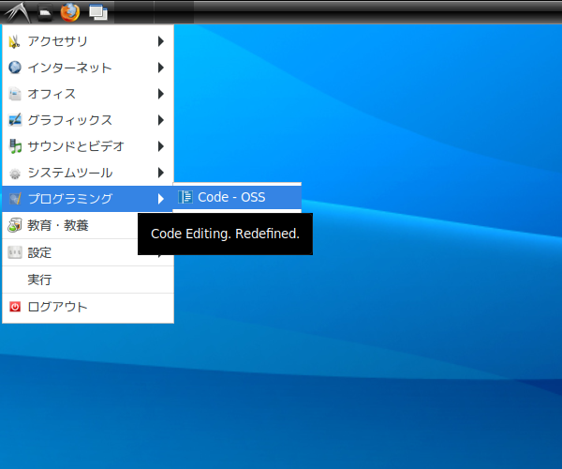This screenshot has height=469, width=562.
Task: Launch Firefox from the panel
Action: tap(70, 12)
